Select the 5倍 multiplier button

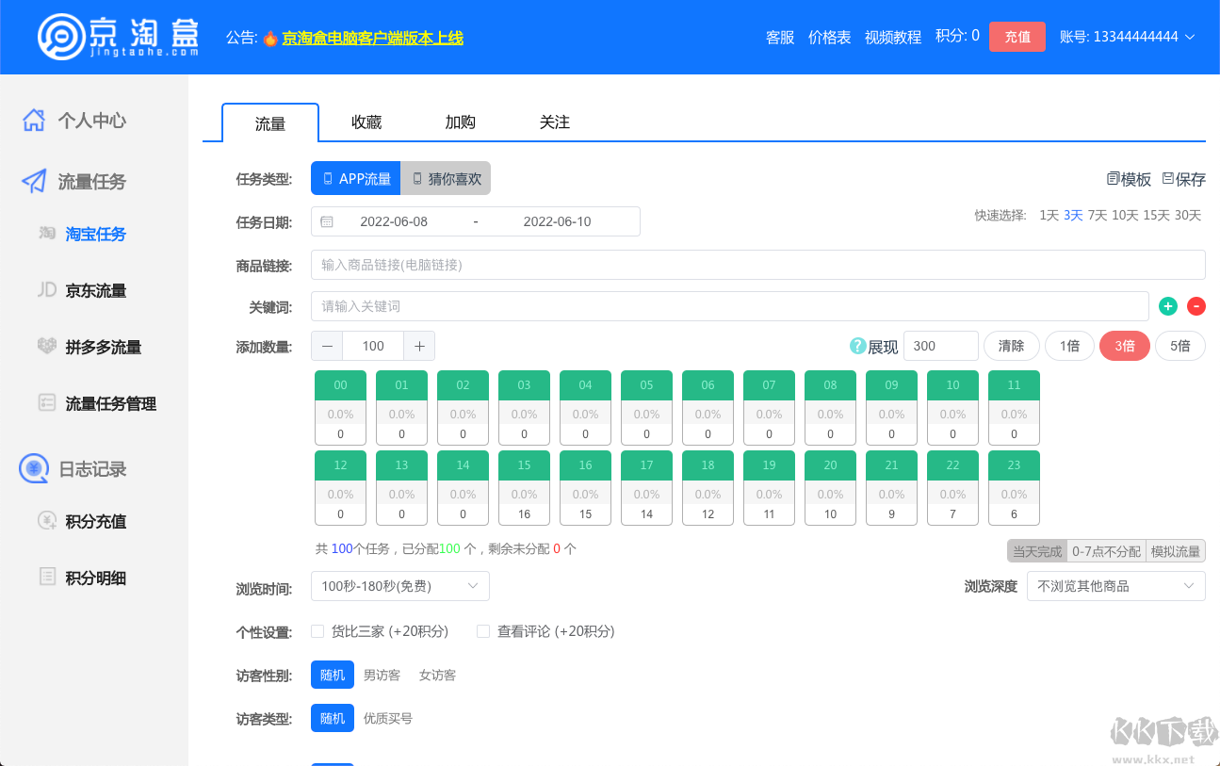(x=1179, y=346)
